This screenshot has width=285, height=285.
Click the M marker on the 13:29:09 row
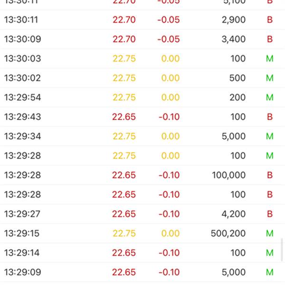(270, 272)
